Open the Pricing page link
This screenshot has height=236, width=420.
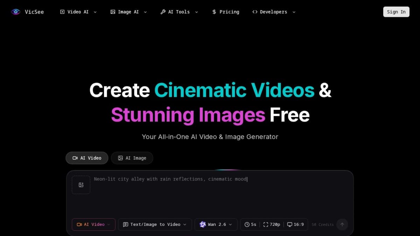[229, 12]
